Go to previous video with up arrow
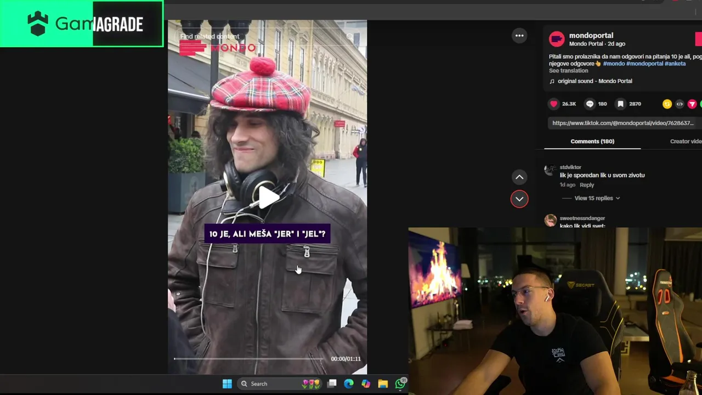 click(519, 177)
